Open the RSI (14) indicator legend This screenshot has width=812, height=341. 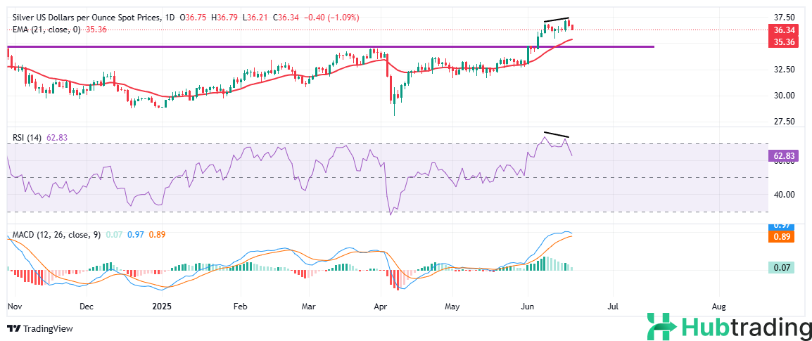coord(26,137)
